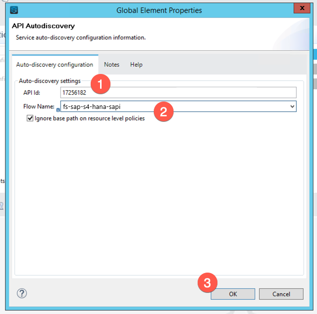Click the Service auto-discovery configuration information text

tap(81, 37)
